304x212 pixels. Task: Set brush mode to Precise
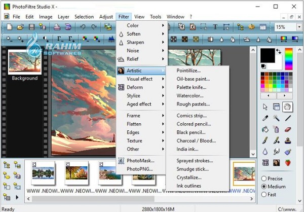point(264,179)
